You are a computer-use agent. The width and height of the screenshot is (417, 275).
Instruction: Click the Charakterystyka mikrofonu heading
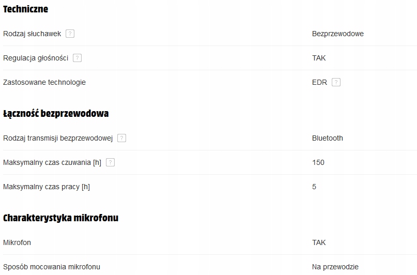click(61, 218)
